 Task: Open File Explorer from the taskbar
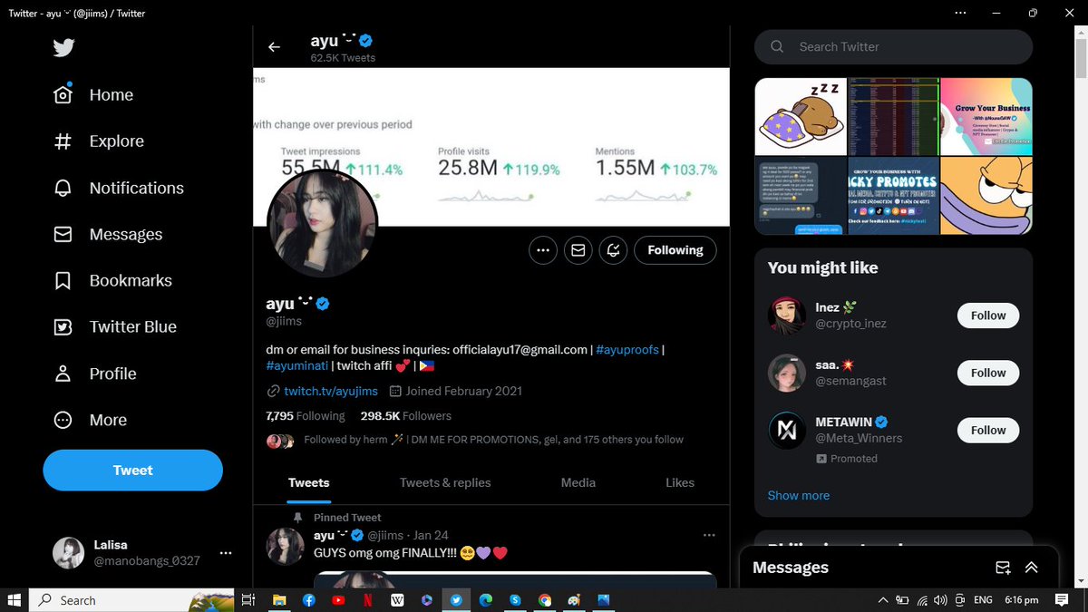tap(279, 600)
